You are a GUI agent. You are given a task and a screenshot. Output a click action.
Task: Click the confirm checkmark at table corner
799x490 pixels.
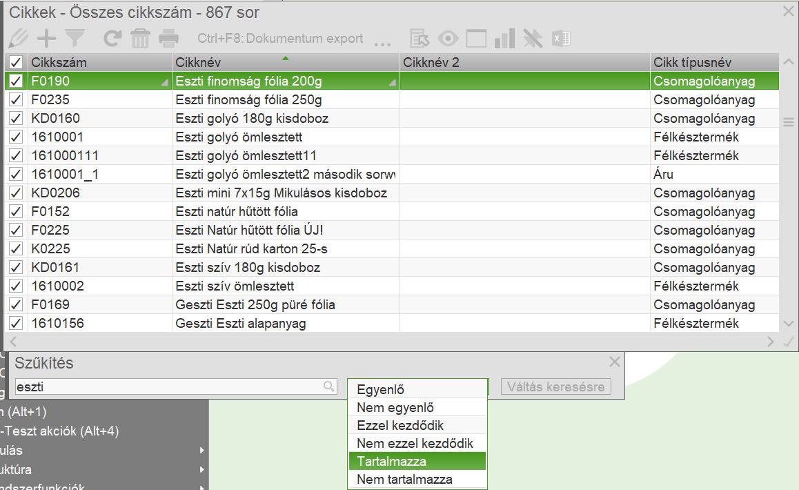point(788,342)
